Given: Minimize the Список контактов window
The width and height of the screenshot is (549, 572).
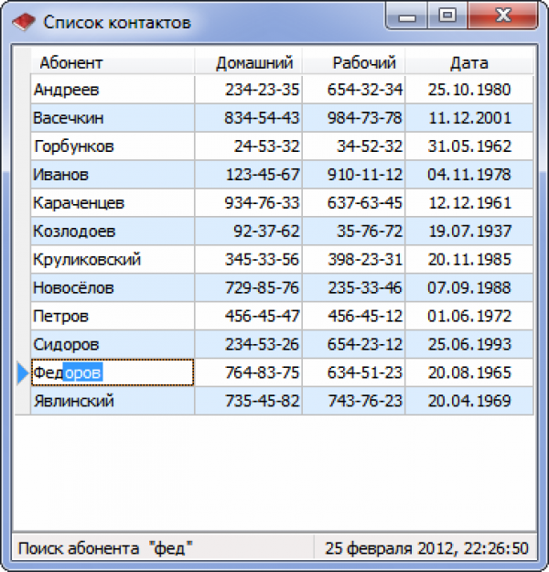Looking at the screenshot, I should tap(407, 16).
